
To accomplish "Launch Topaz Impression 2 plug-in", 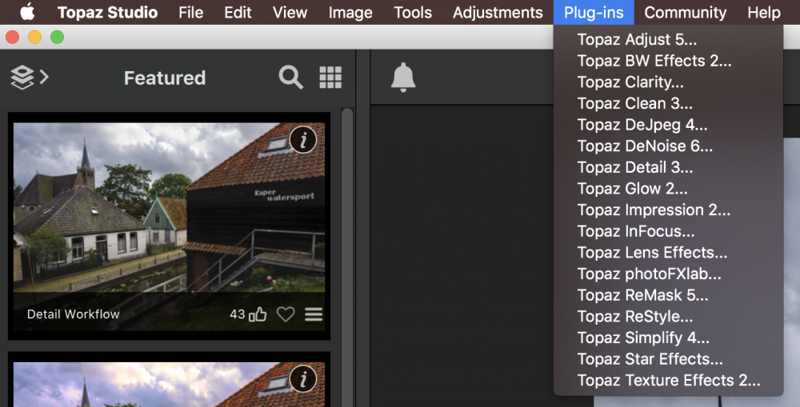I will click(668, 210).
